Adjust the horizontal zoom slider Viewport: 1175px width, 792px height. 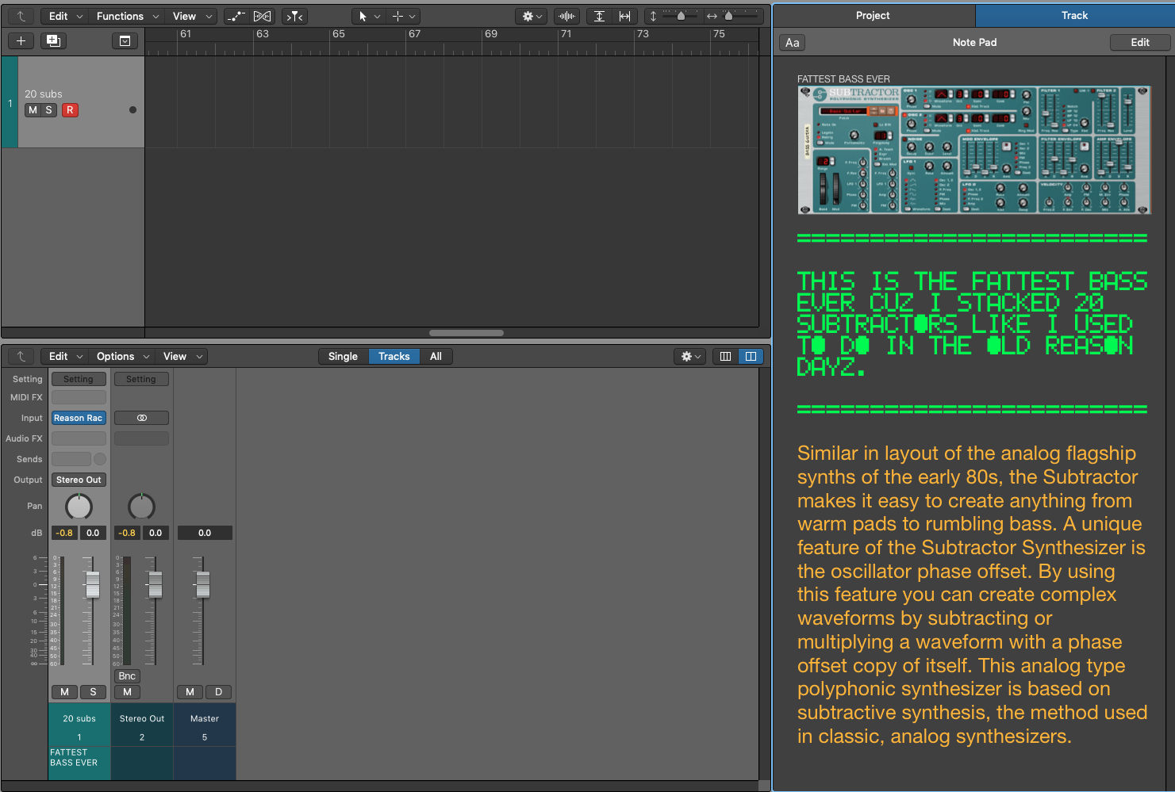point(730,16)
